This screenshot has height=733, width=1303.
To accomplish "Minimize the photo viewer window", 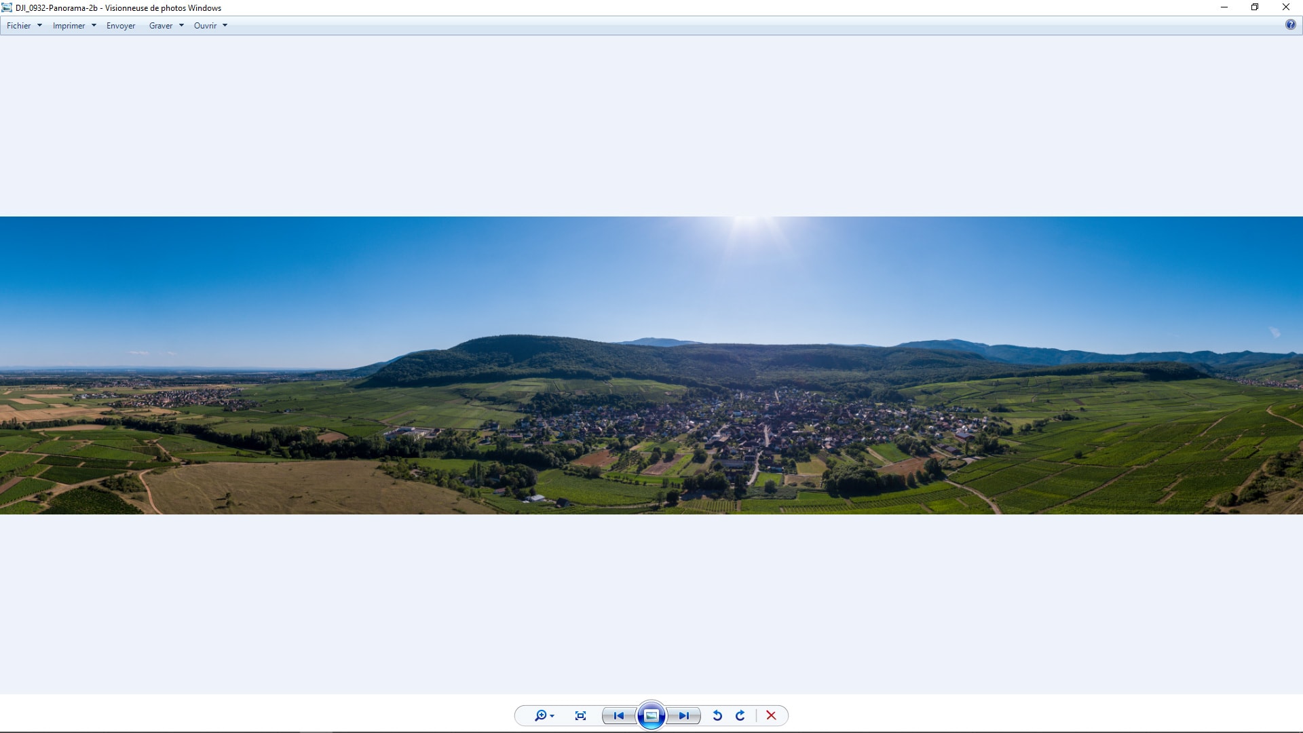I will click(x=1224, y=7).
